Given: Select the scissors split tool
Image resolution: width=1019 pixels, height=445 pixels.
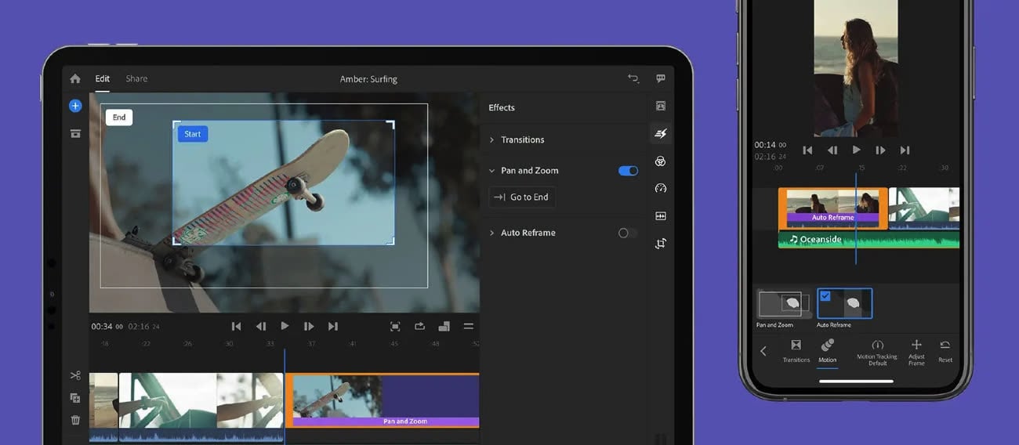Looking at the screenshot, I should [75, 375].
